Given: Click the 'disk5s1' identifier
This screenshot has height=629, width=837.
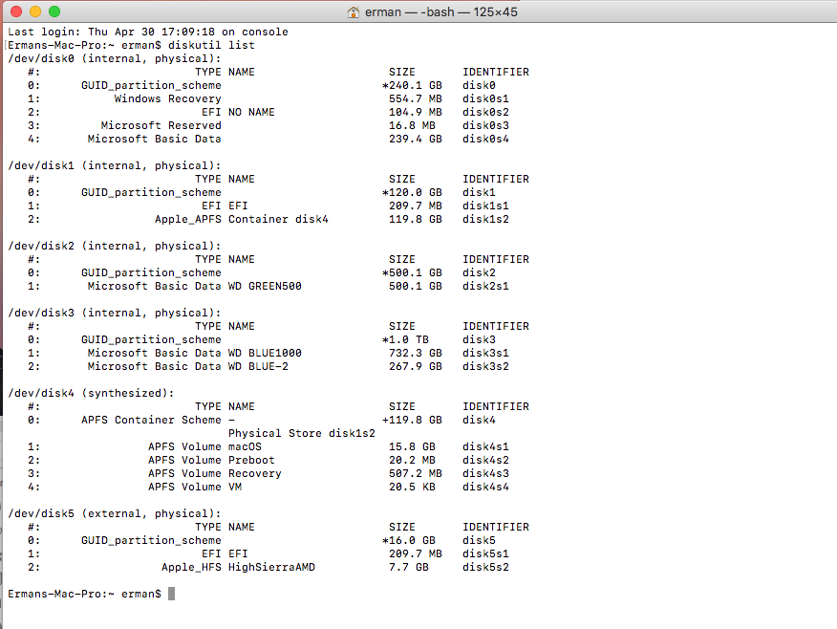Looking at the screenshot, I should click(485, 553).
